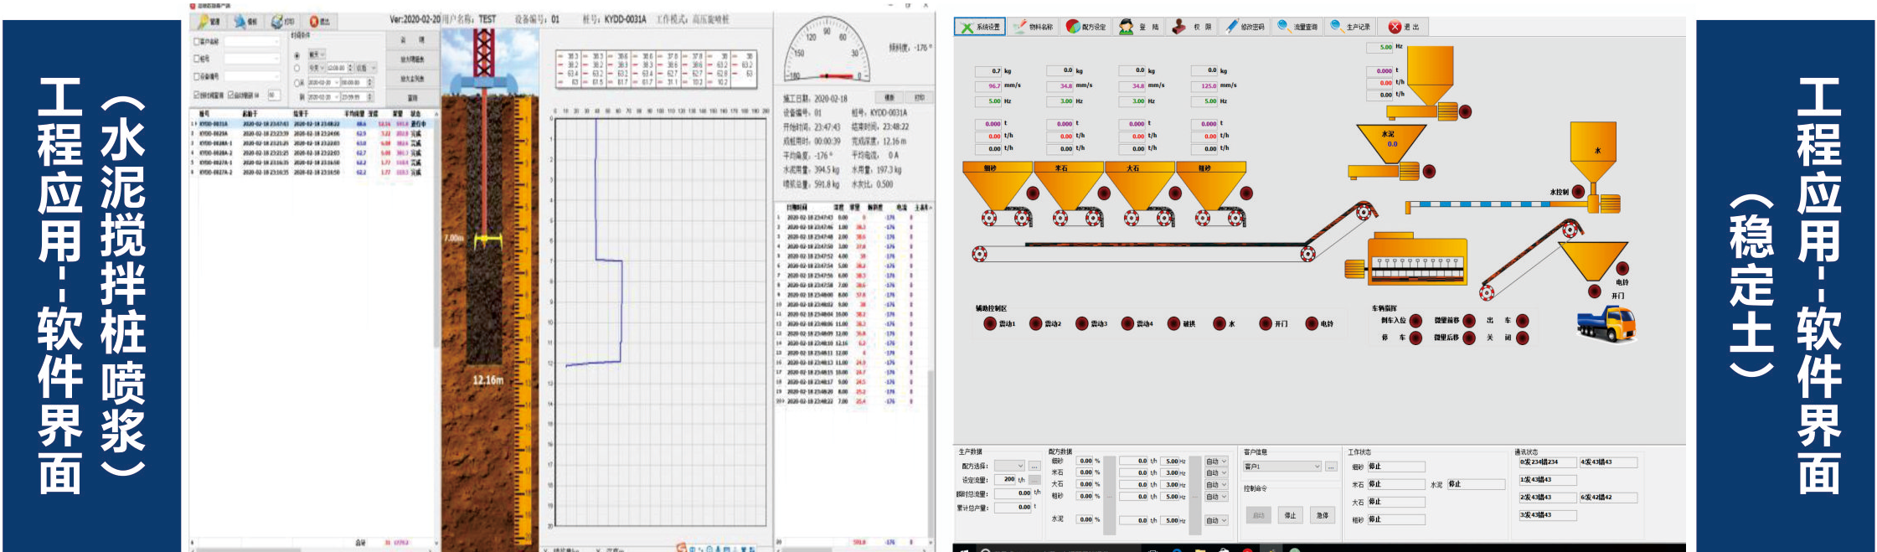The image size is (1877, 552).
Task: Click the 登陆 login user icon
Action: point(1127,27)
